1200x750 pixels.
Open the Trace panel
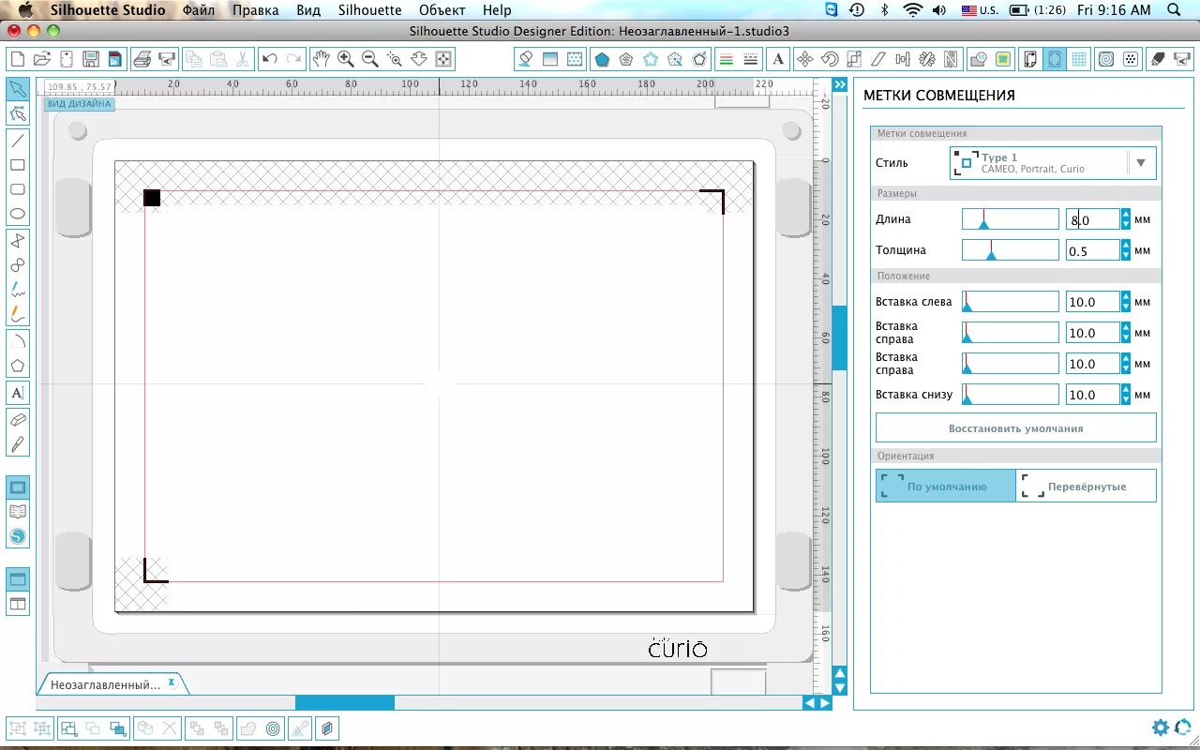(x=1003, y=59)
